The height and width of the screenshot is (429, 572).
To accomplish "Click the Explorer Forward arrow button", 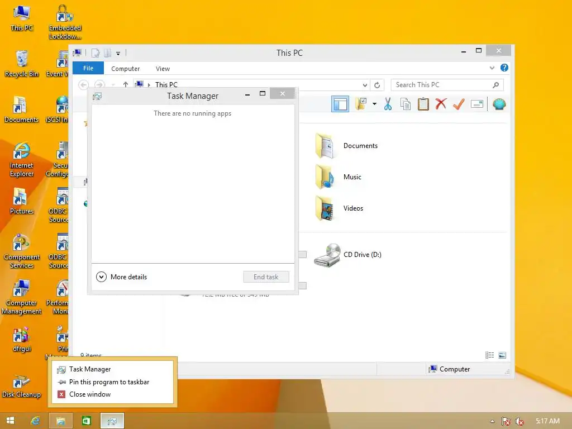I will click(x=99, y=85).
